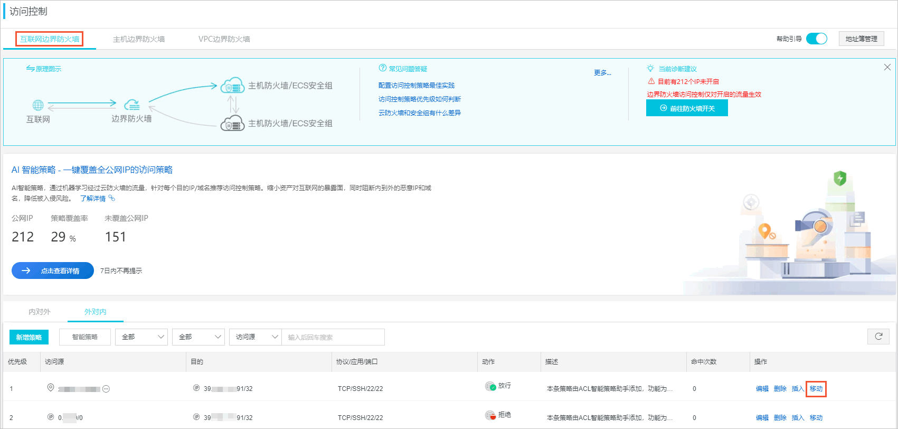Click the location pin icon in row 1
Image resolution: width=898 pixels, height=429 pixels.
point(51,388)
